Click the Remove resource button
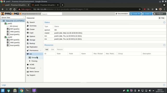The image size is (167, 93). click(x=60, y=49)
